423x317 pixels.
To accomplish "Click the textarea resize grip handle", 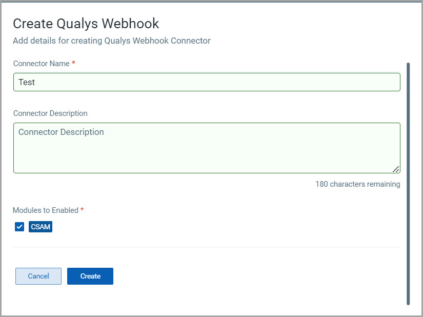I will (396, 169).
